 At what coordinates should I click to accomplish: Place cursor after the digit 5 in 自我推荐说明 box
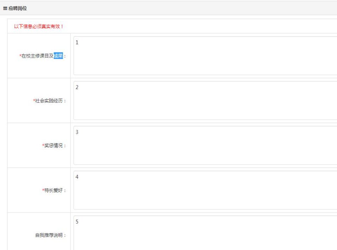[x=79, y=222]
